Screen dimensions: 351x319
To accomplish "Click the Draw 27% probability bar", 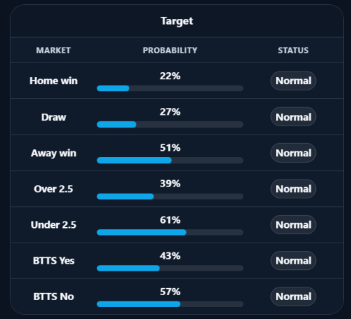I will [170, 124].
